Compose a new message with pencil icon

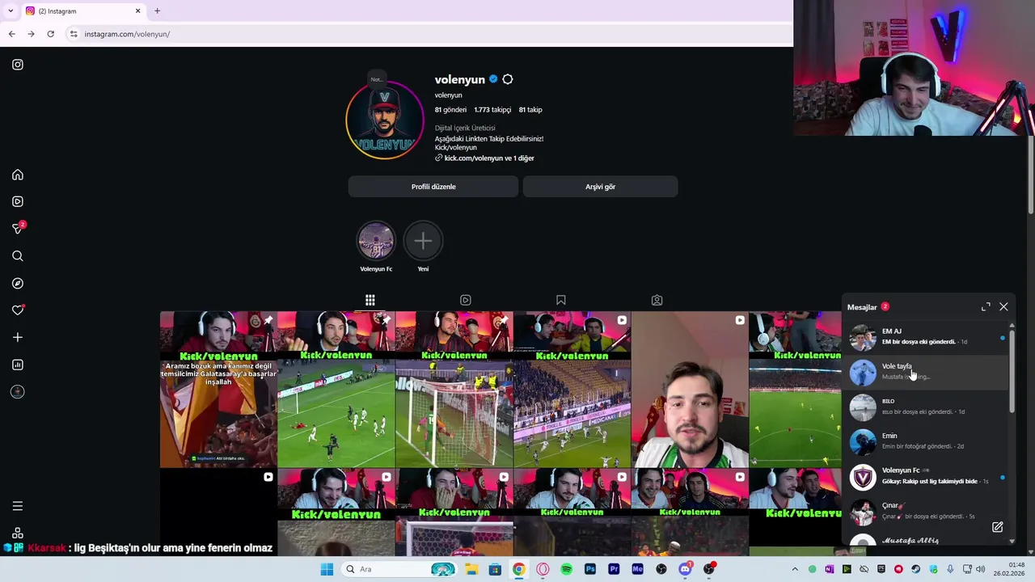click(997, 527)
